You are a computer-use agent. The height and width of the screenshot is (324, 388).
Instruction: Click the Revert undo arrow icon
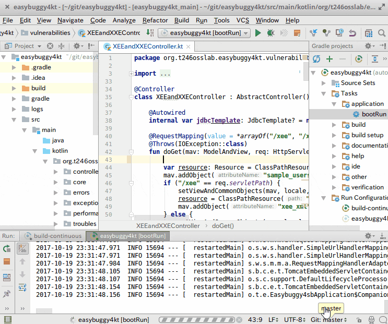[352, 33]
